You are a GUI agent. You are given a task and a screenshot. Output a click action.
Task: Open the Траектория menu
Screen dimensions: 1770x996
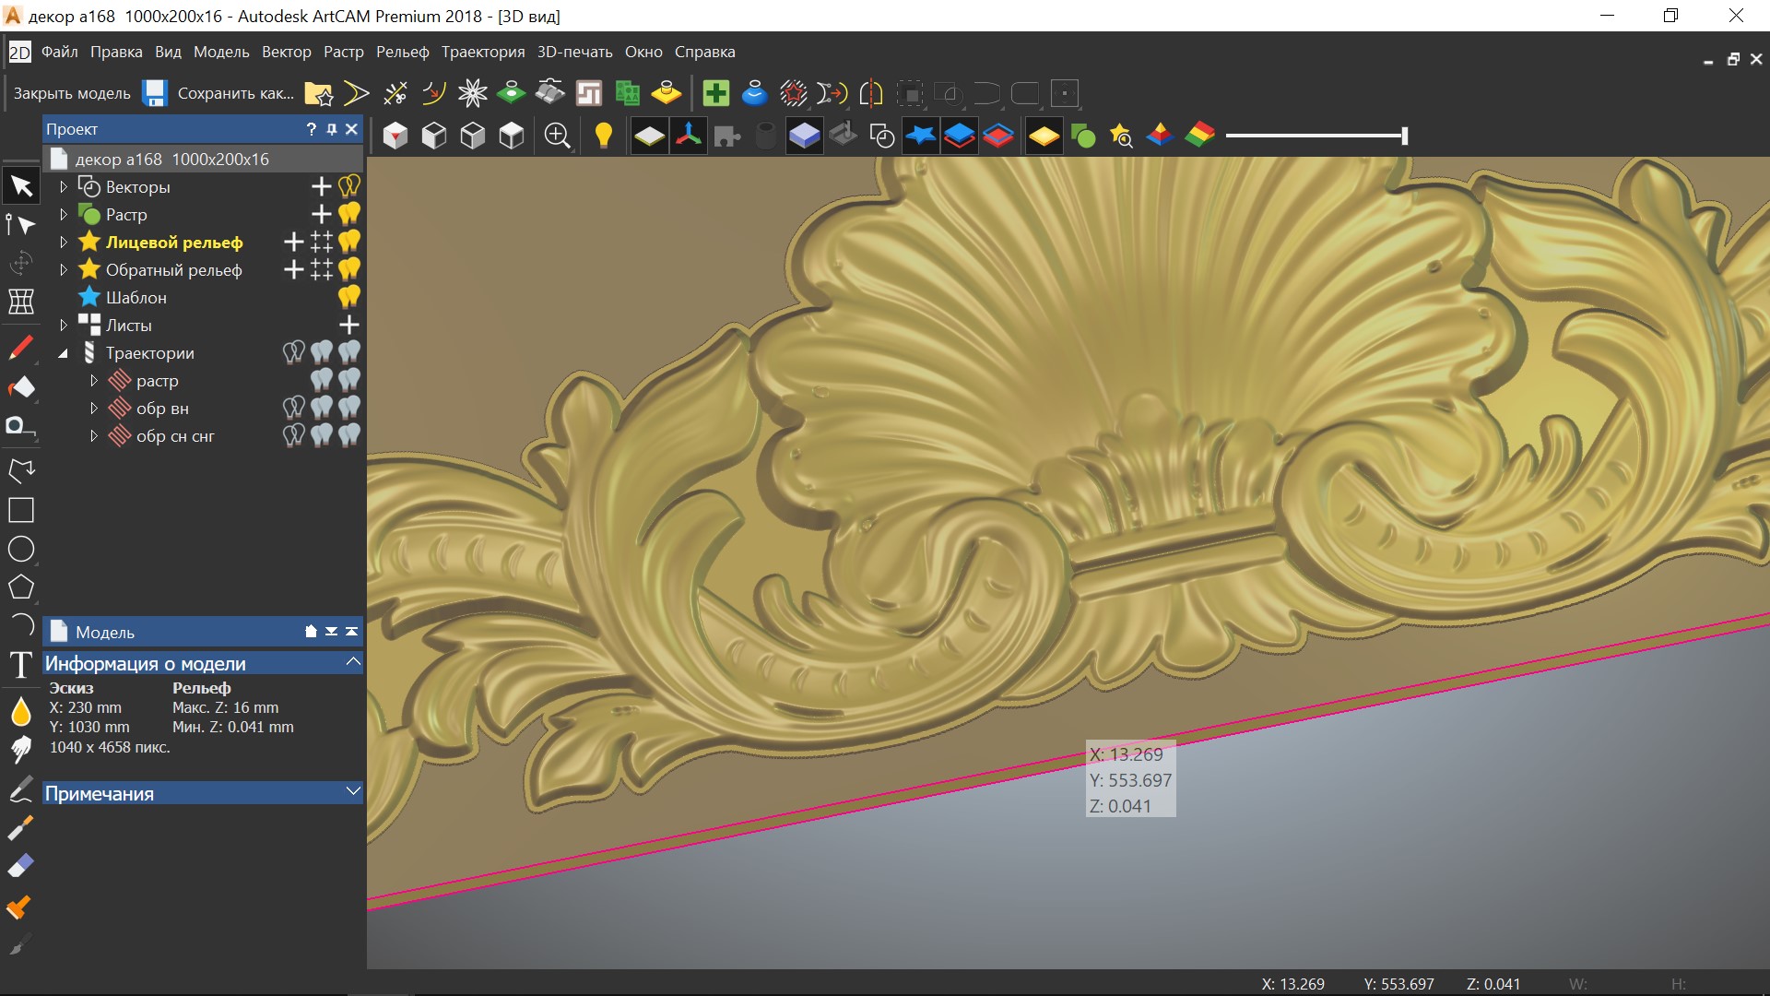coord(482,53)
